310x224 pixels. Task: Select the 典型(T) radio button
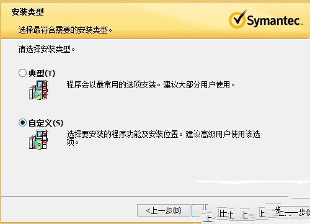(22, 73)
